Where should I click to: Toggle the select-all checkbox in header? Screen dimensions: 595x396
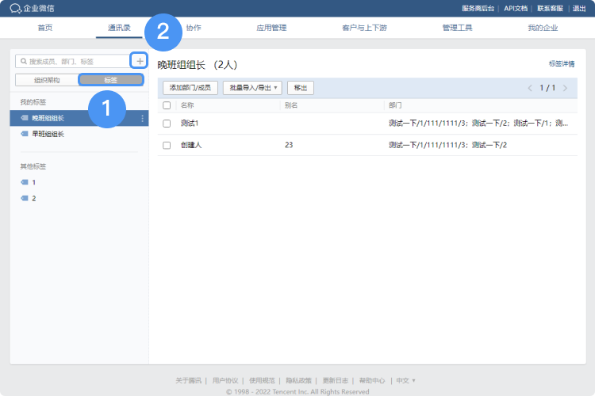click(x=167, y=105)
